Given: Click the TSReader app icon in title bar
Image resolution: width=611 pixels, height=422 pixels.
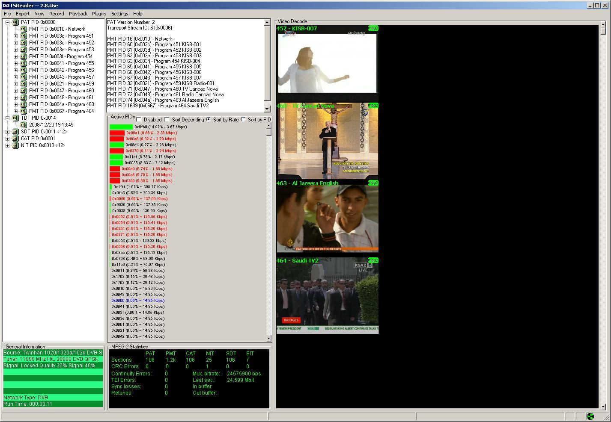Looking at the screenshot, I should click(x=6, y=5).
